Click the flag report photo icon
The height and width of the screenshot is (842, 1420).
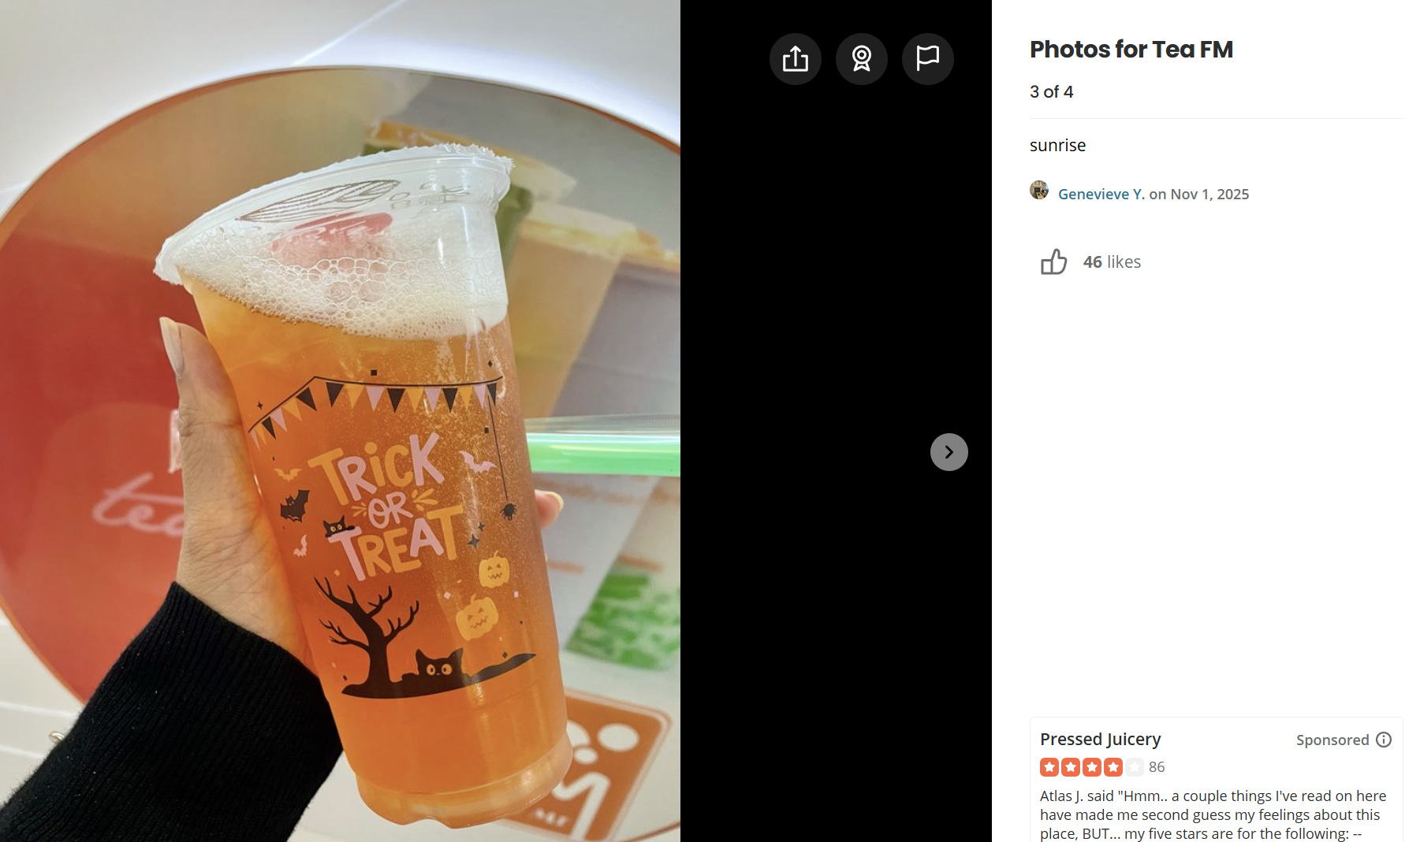pyautogui.click(x=928, y=59)
